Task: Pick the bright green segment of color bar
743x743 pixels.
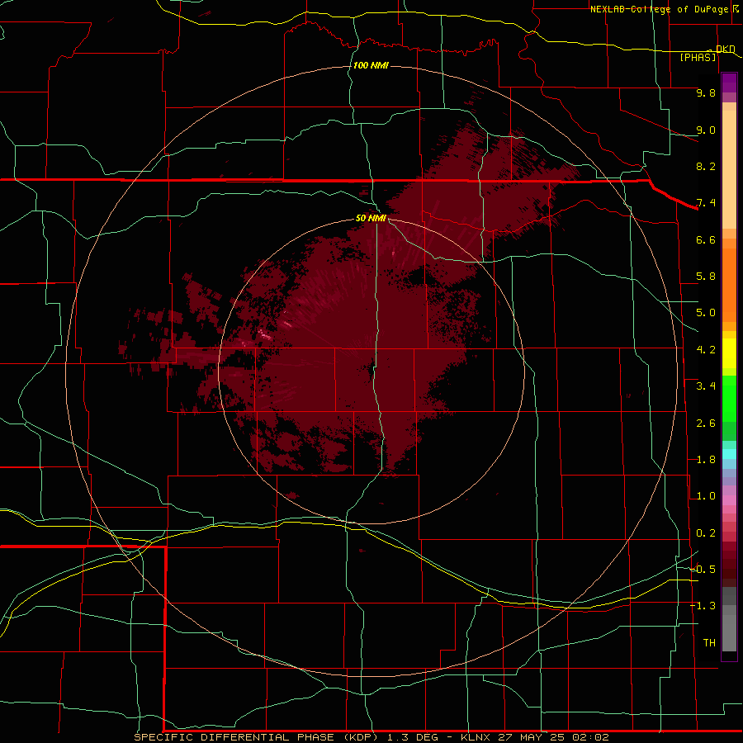Action: pos(729,399)
